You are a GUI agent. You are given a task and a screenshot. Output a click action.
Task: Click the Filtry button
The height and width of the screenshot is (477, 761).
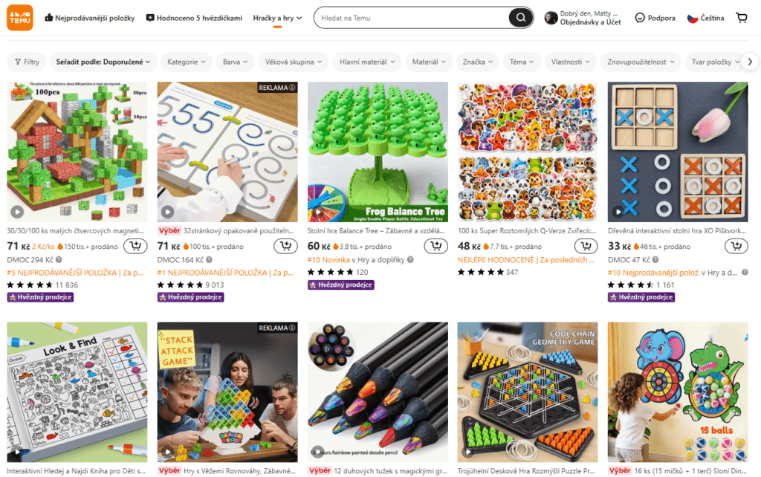pos(27,62)
